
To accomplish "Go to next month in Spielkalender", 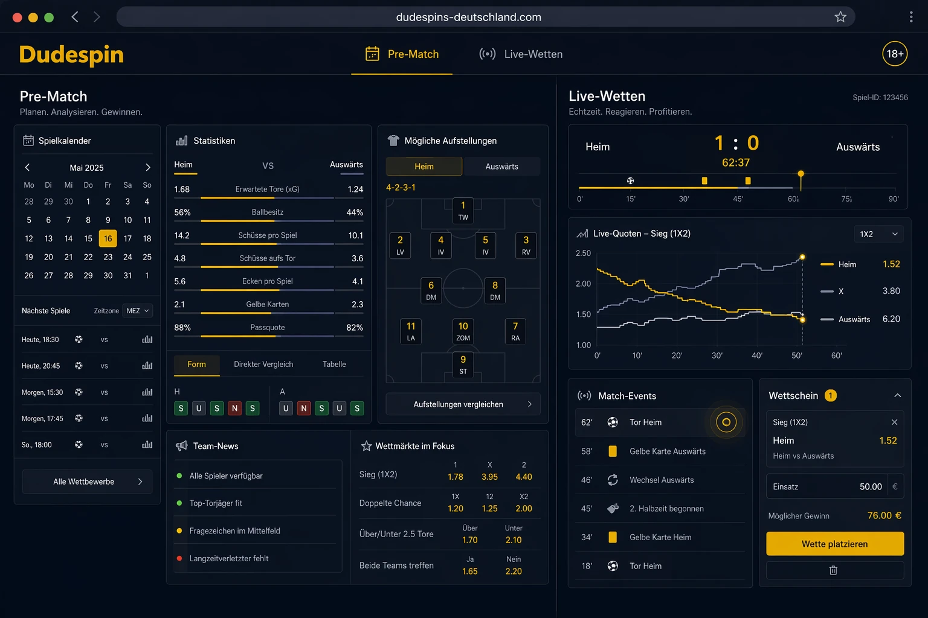I will (x=148, y=167).
